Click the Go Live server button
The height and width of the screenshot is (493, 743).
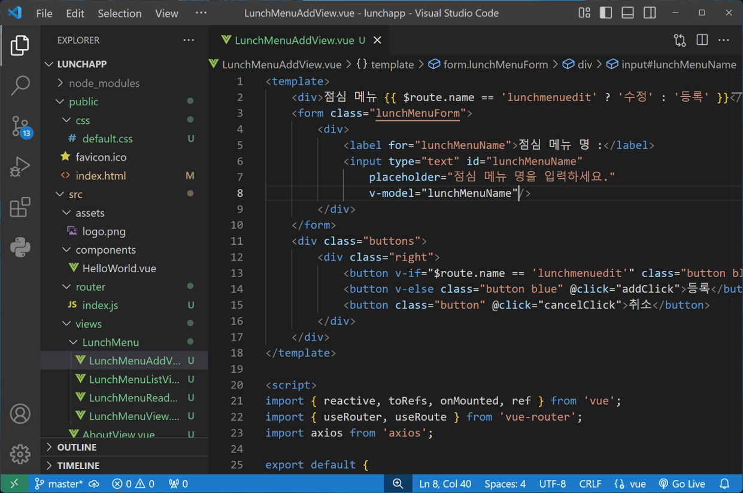pyautogui.click(x=681, y=483)
